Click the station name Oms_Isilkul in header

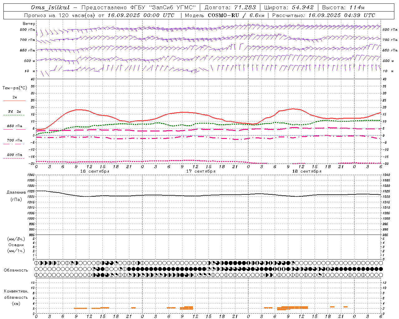click(x=50, y=7)
